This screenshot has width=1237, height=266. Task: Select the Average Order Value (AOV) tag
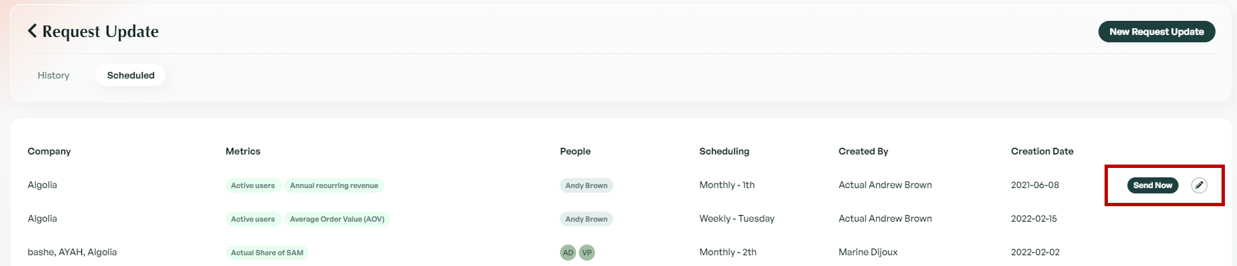[x=337, y=219]
